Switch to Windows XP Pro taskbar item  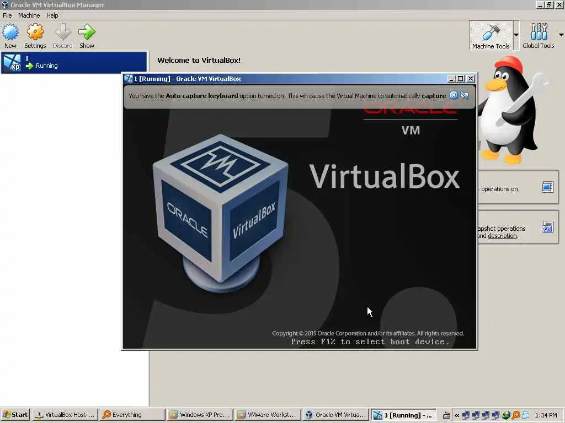pyautogui.click(x=199, y=415)
